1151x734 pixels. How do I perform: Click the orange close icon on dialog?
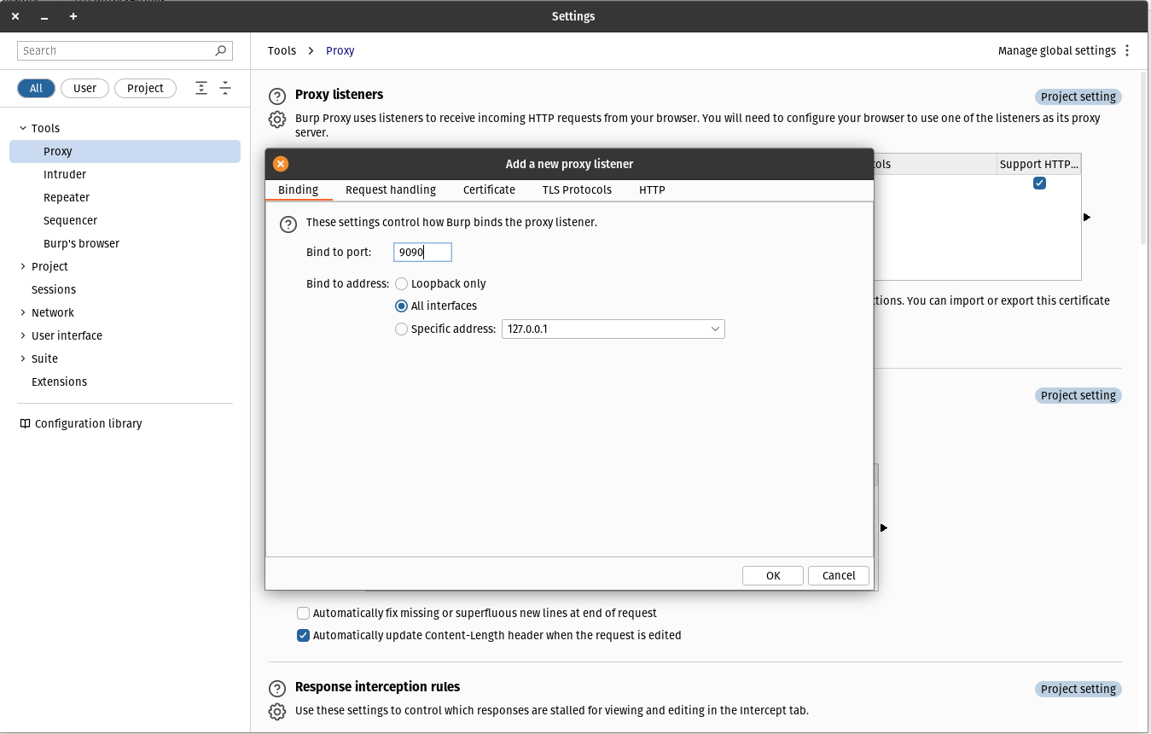click(x=281, y=164)
